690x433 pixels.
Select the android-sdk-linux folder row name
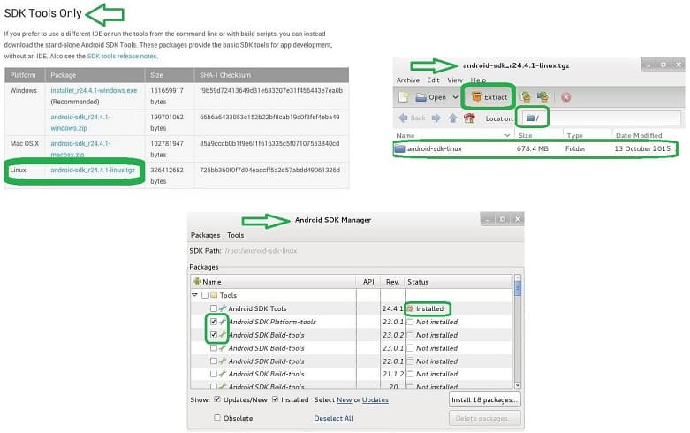[x=435, y=148]
